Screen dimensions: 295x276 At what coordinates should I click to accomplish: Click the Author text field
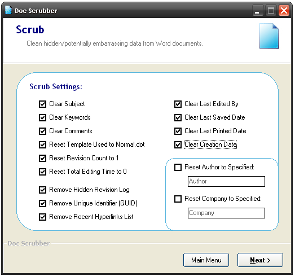pos(226,181)
